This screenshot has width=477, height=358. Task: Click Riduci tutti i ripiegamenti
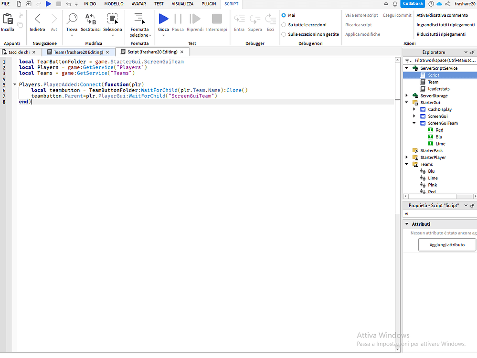(x=441, y=34)
